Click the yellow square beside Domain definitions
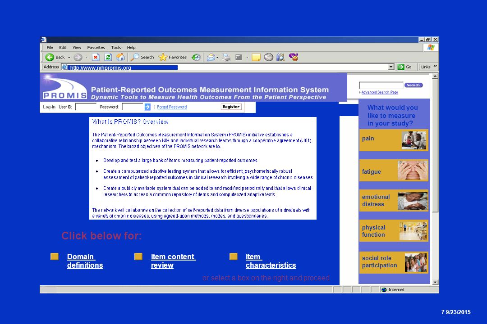Image resolution: width=487 pixels, height=324 pixels. click(55, 256)
